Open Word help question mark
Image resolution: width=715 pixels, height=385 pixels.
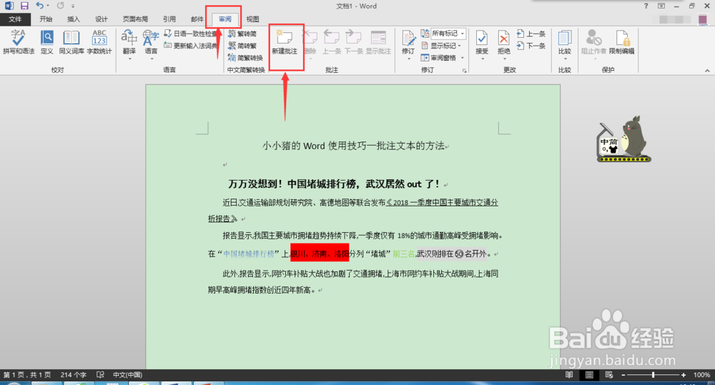(x=646, y=6)
